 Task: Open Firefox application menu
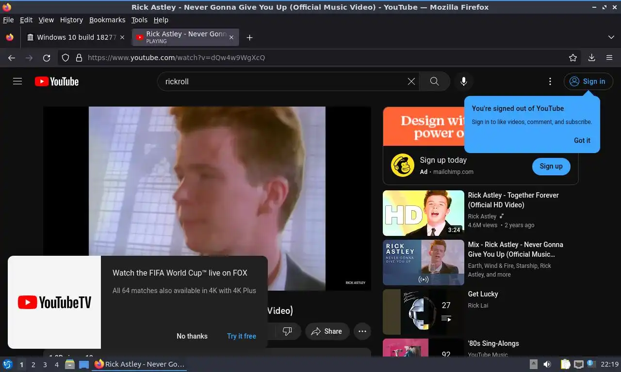[x=609, y=58]
